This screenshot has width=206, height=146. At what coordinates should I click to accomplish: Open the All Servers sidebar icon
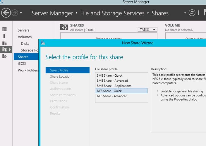click(4, 43)
